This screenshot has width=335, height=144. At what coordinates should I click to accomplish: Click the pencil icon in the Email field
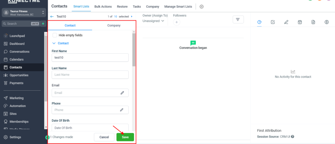[x=122, y=93]
